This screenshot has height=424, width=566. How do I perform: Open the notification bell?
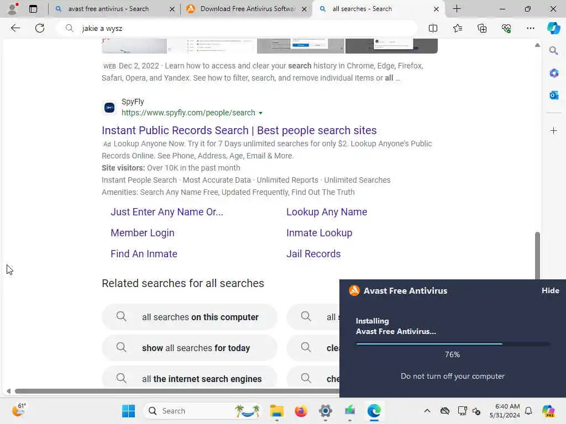pyautogui.click(x=528, y=411)
